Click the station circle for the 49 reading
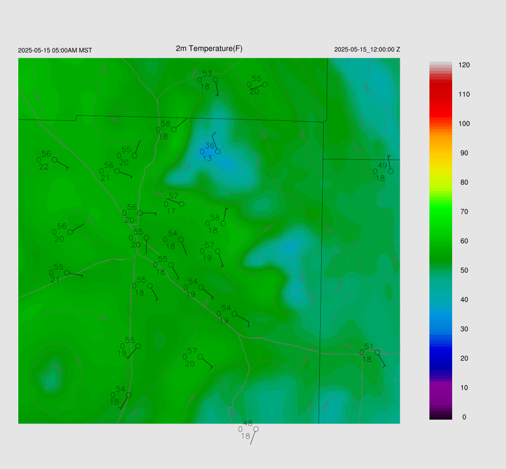Screen dimensions: 506x469 coord(391,171)
